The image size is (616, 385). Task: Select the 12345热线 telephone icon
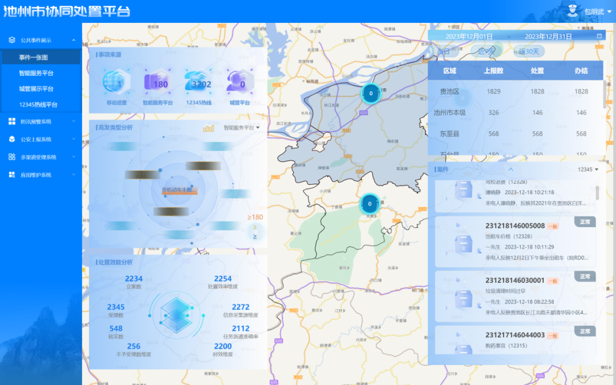[x=198, y=83]
